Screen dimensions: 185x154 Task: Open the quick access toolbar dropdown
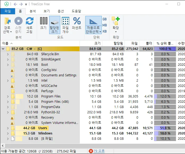click(x=26, y=4)
